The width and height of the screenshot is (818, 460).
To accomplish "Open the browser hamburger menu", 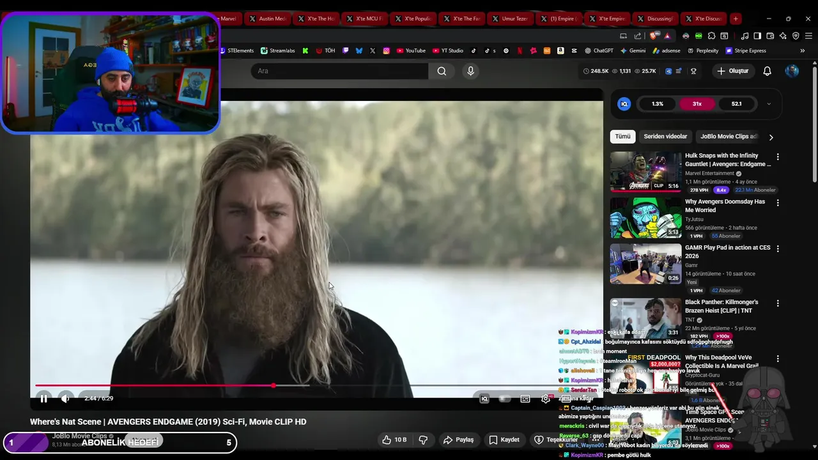I will (x=808, y=36).
